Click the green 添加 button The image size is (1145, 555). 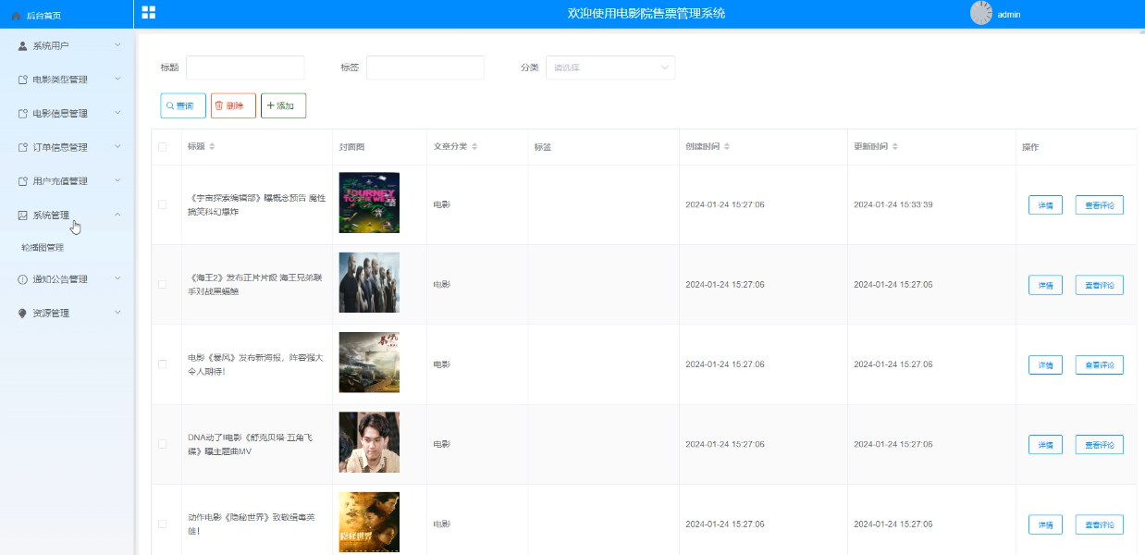coord(283,106)
